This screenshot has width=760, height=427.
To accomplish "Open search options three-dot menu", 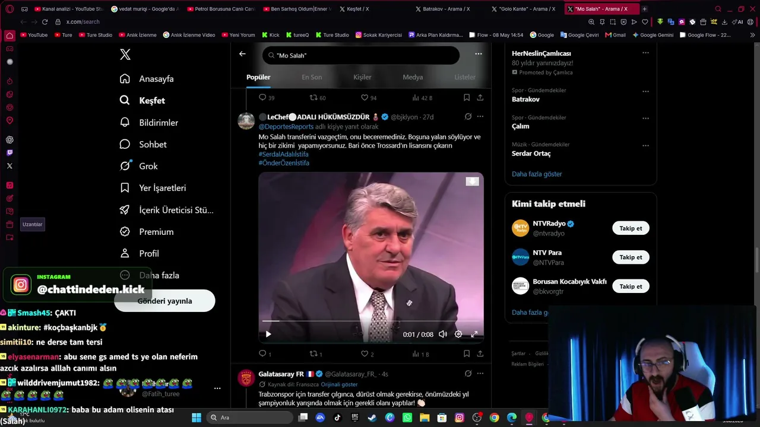I will click(479, 54).
